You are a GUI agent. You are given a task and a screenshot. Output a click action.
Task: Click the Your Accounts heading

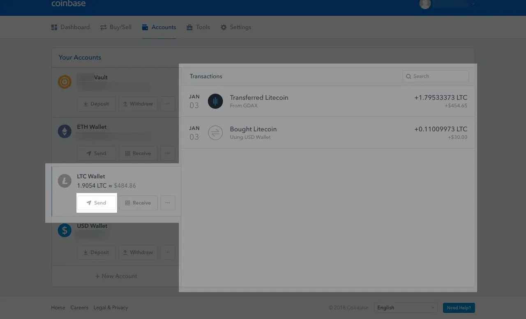80,57
